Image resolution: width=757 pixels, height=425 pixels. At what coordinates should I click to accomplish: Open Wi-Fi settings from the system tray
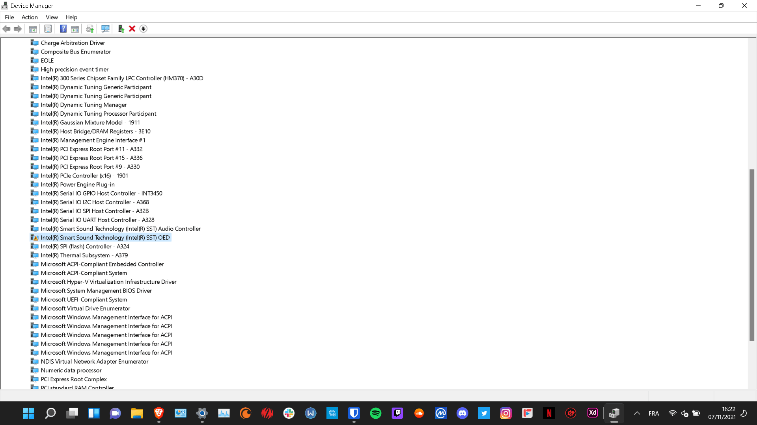click(673, 413)
